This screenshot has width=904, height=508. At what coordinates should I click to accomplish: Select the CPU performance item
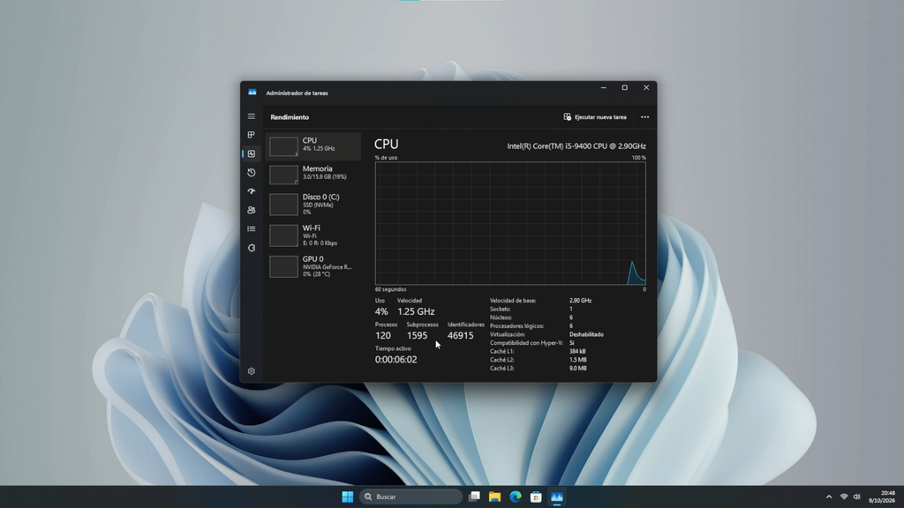pyautogui.click(x=313, y=146)
